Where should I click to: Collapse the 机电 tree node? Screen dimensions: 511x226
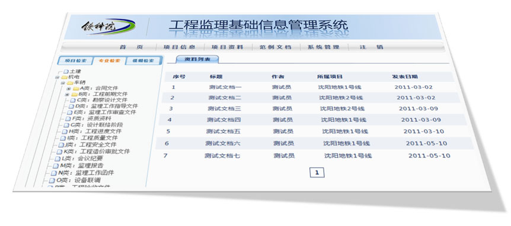point(58,78)
